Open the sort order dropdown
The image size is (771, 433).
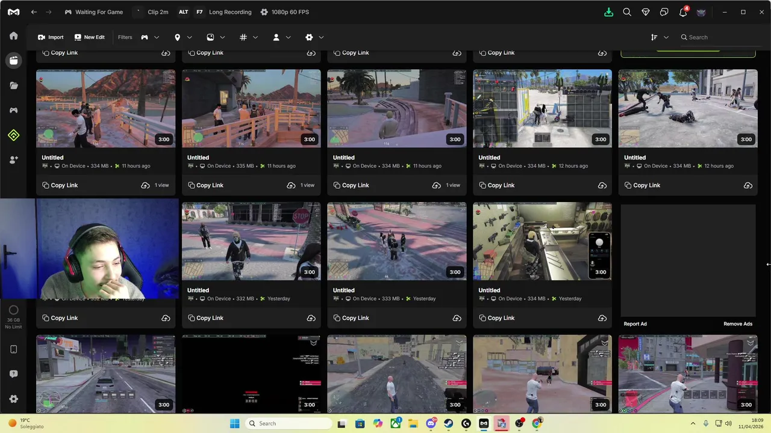(660, 37)
